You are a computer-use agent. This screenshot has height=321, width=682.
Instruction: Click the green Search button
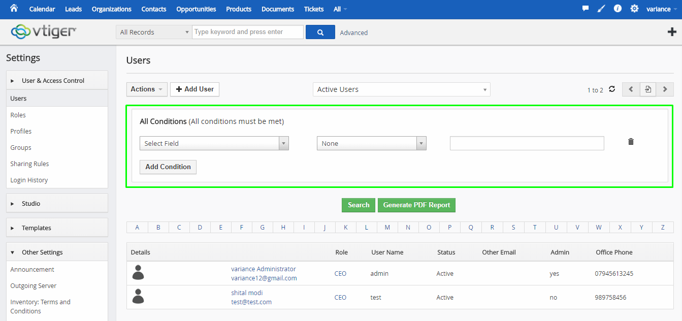[359, 205]
